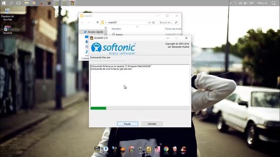Open the Windows Start menu
Screen dimensions: 280x157
pyautogui.click(x=3, y=3)
